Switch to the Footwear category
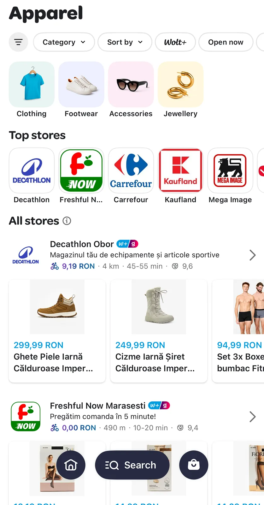Viewport: 264px width, 505px height. pos(81,85)
